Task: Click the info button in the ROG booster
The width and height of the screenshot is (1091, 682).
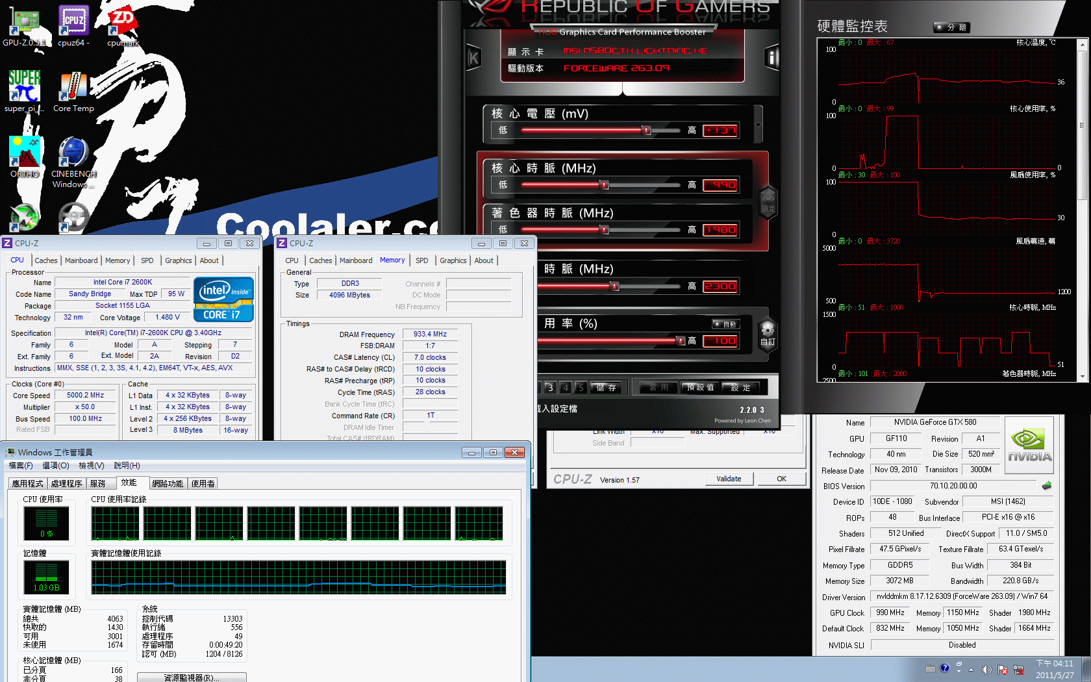Action: point(771,58)
